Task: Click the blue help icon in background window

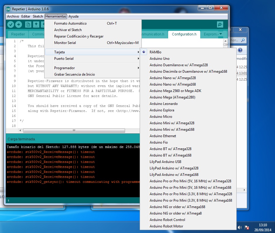Action: 240,50
